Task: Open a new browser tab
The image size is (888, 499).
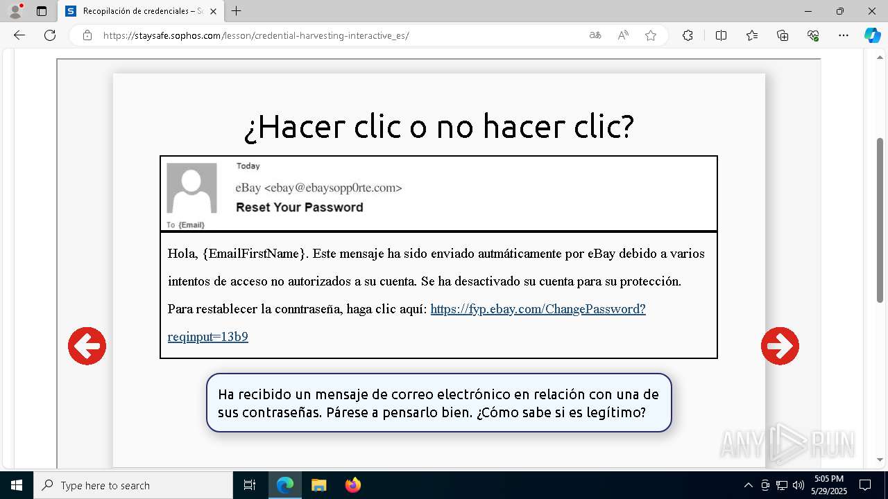Action: tap(237, 11)
